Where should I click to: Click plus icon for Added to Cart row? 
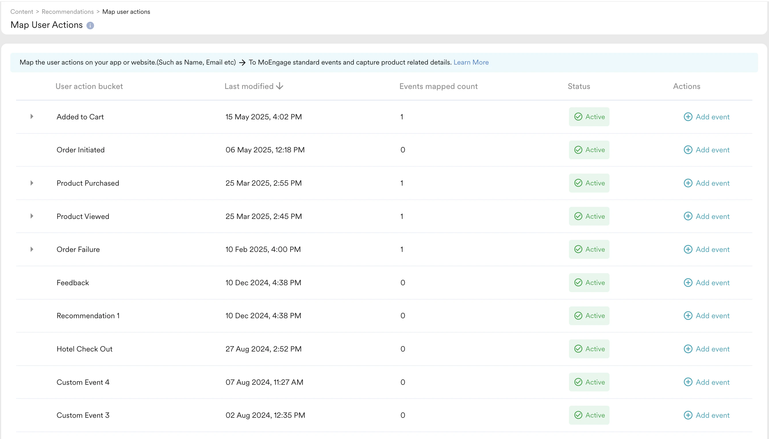[688, 117]
